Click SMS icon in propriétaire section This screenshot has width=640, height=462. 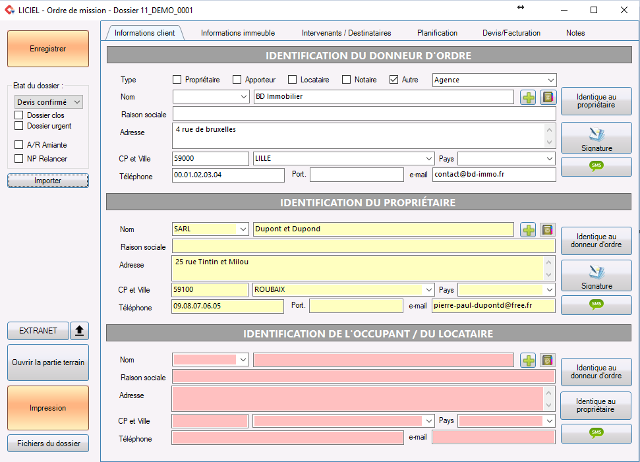pyautogui.click(x=596, y=305)
